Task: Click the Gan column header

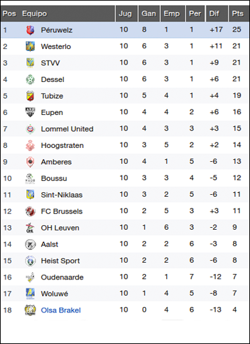Action: click(x=149, y=13)
